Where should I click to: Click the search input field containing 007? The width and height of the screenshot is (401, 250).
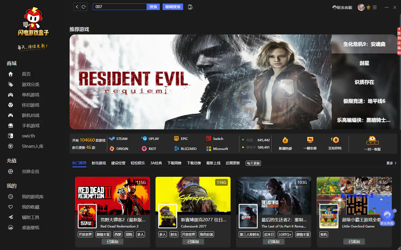pyautogui.click(x=119, y=7)
